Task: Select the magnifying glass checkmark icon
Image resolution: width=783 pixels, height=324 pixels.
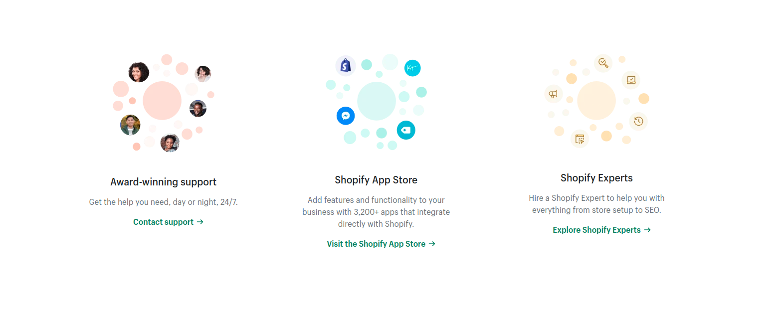Action: pos(603,63)
